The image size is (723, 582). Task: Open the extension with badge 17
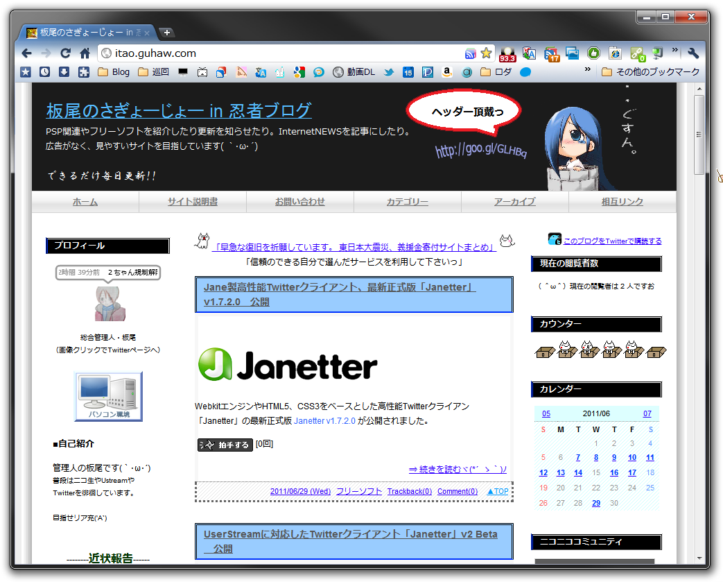click(552, 54)
